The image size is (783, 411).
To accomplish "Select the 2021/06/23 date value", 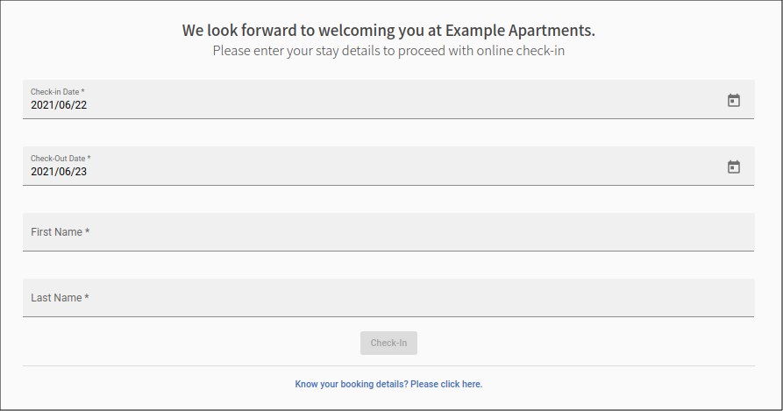I will tap(59, 172).
